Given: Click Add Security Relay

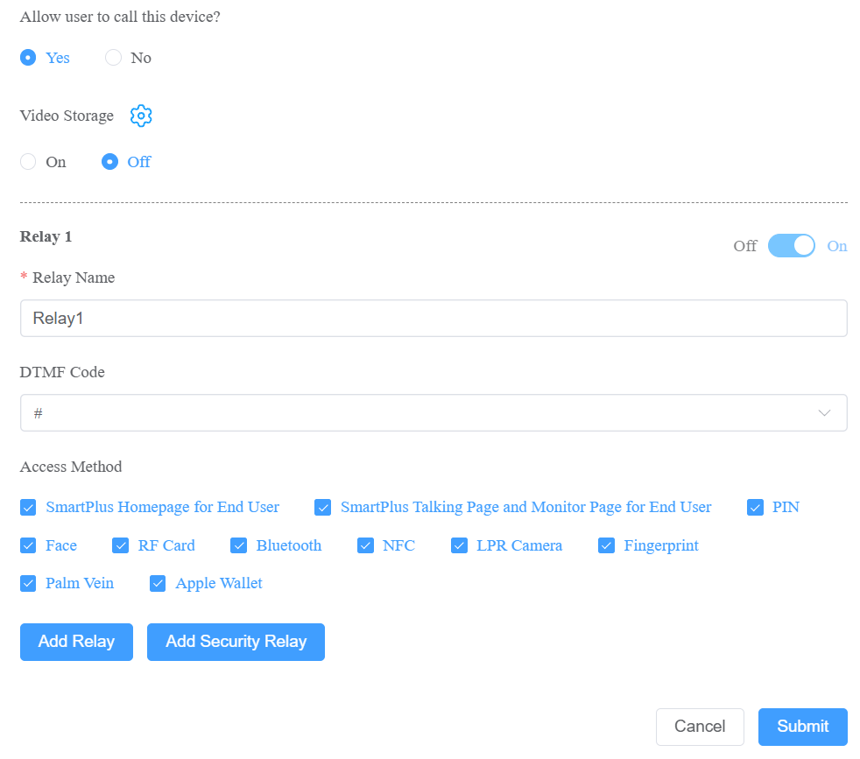Looking at the screenshot, I should (236, 642).
